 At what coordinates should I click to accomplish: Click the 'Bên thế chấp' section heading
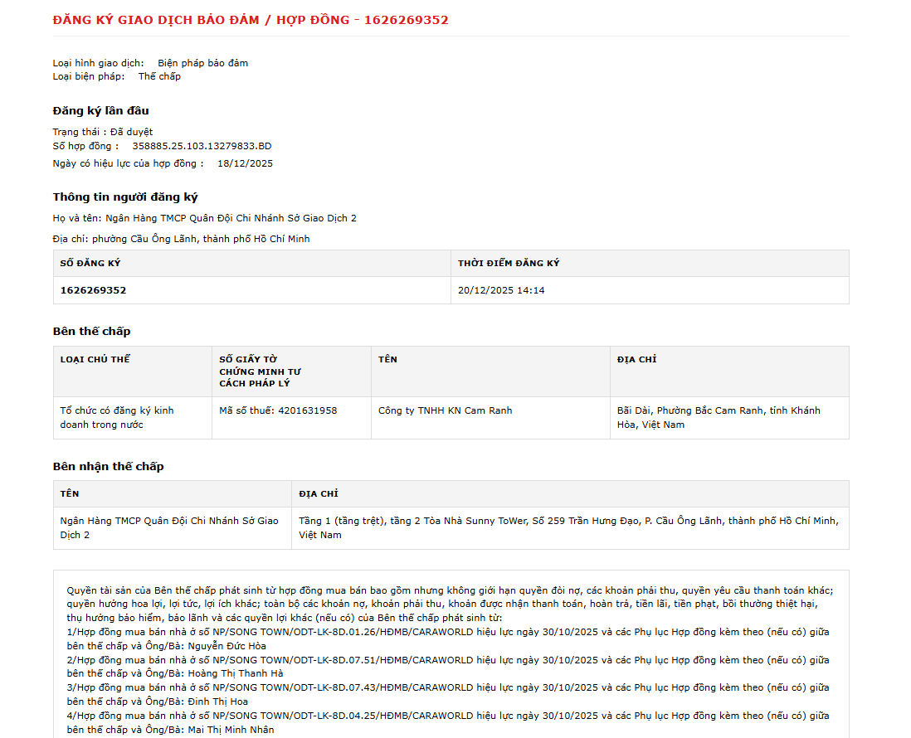[x=91, y=331]
